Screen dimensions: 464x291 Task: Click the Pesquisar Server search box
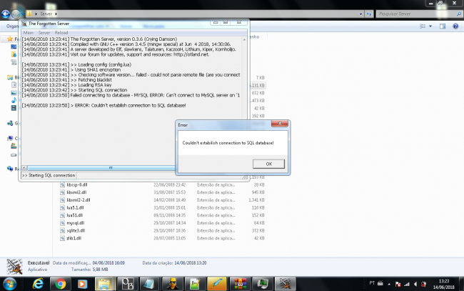coord(418,14)
